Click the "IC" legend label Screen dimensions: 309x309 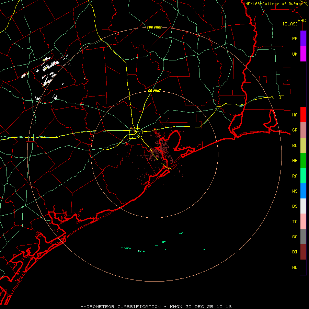[295, 222]
